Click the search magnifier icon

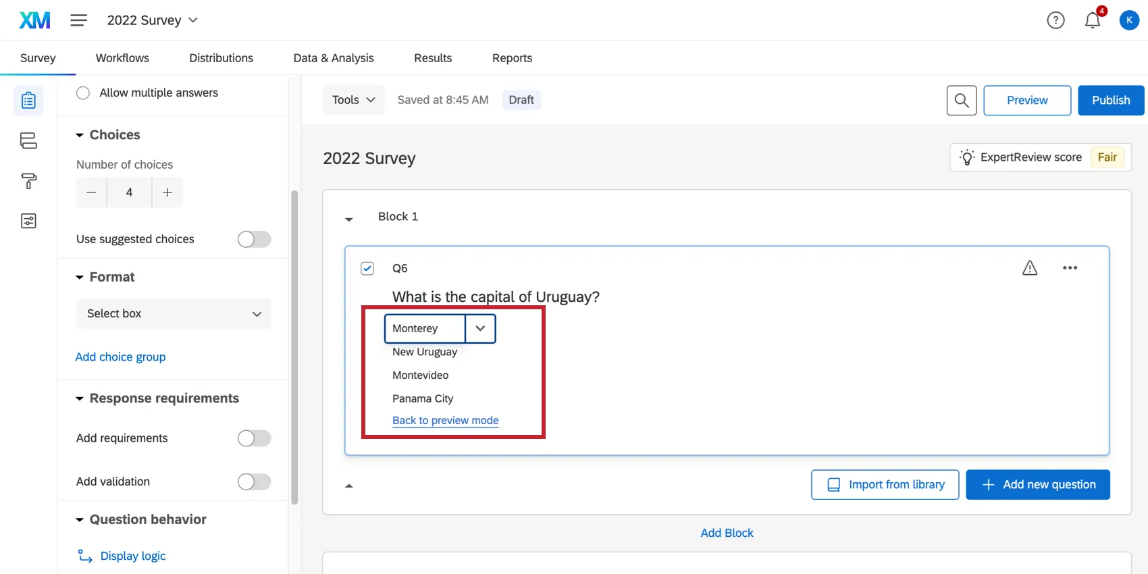point(962,101)
